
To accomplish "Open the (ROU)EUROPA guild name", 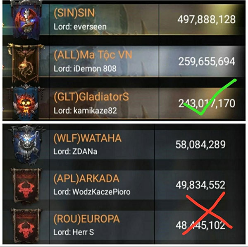I will click(86, 219).
